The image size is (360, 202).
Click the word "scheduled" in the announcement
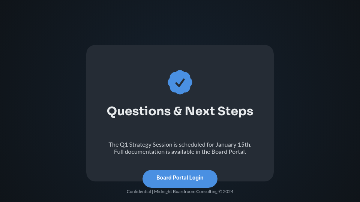click(192, 144)
